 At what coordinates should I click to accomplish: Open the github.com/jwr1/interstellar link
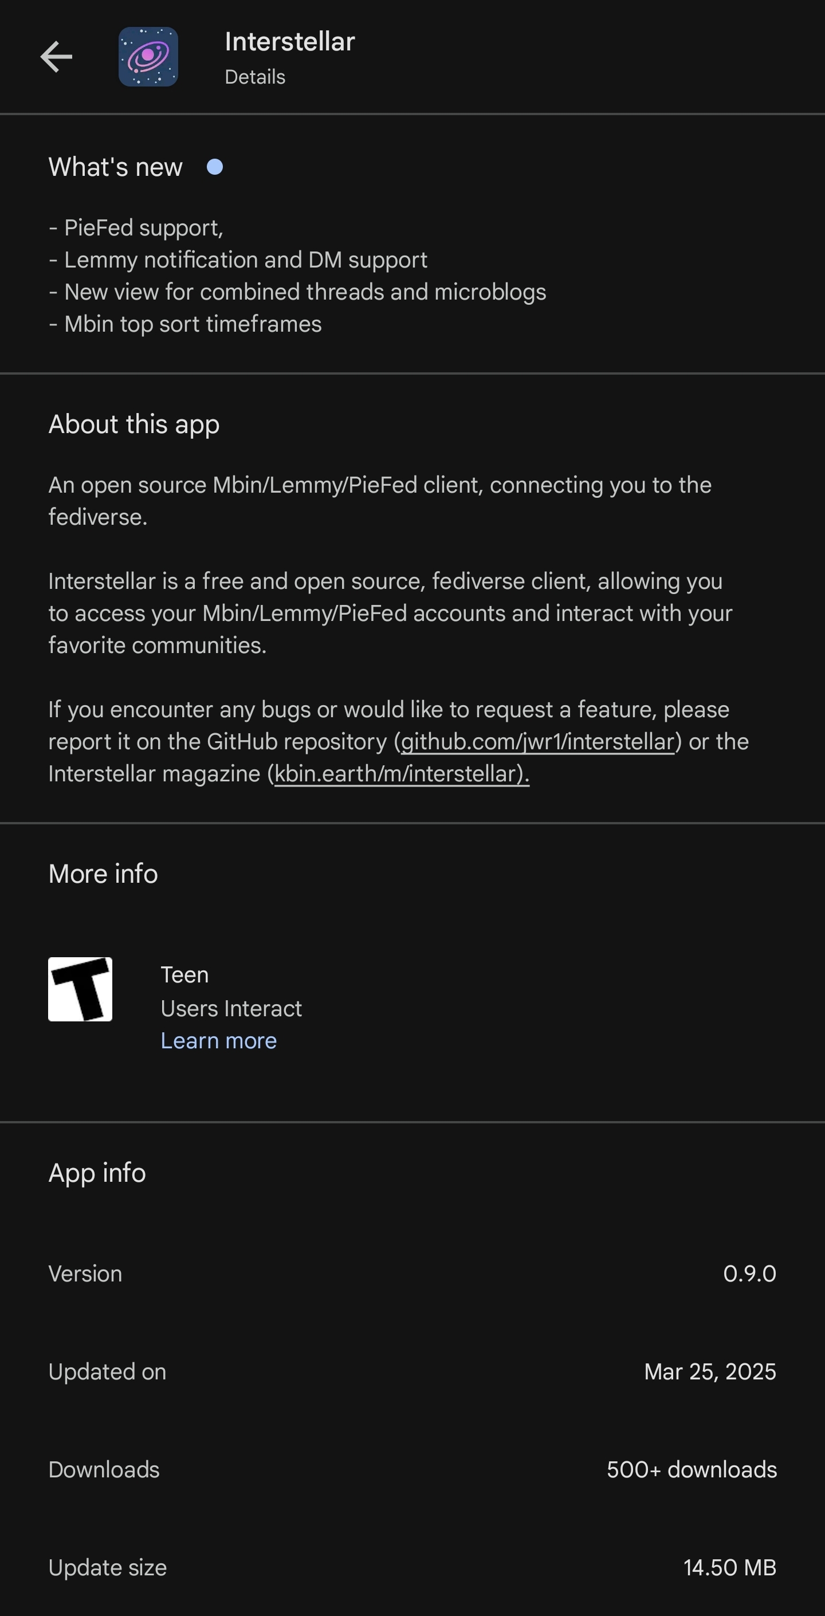[x=537, y=741]
